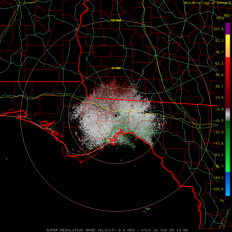The image size is (232, 232).
Task: Click the TH threshold label
Action: (221, 201)
